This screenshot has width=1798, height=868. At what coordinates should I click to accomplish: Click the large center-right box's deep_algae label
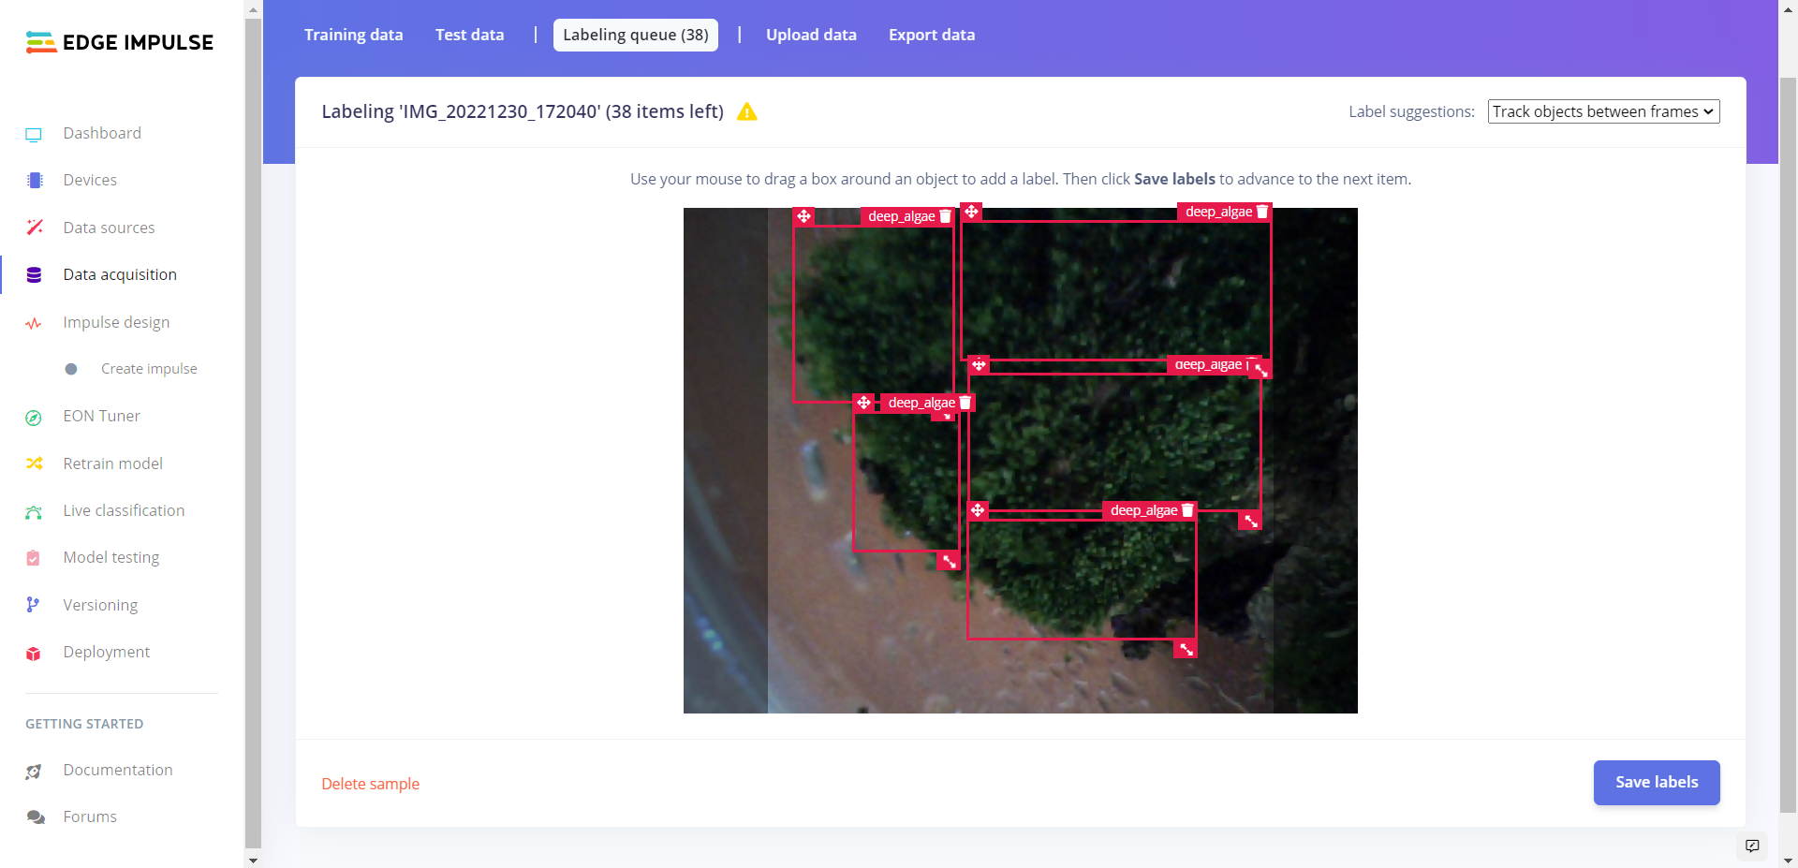click(1208, 364)
